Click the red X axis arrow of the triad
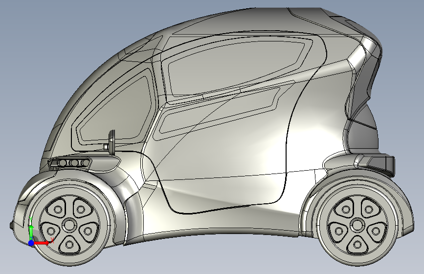Image resolution: width=424 pixels, height=274 pixels. click(42, 243)
